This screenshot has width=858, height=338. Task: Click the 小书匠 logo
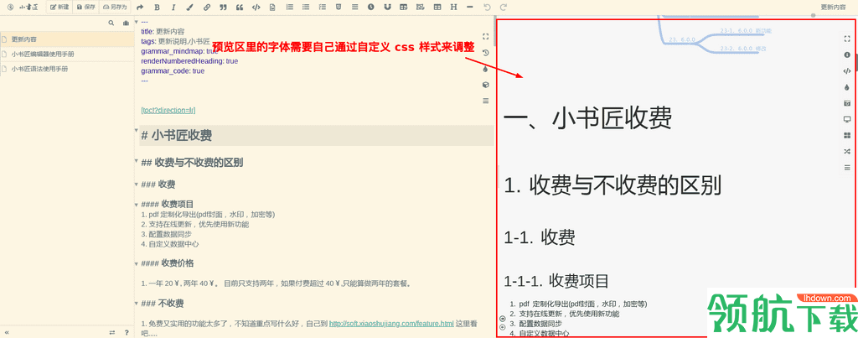[28, 7]
